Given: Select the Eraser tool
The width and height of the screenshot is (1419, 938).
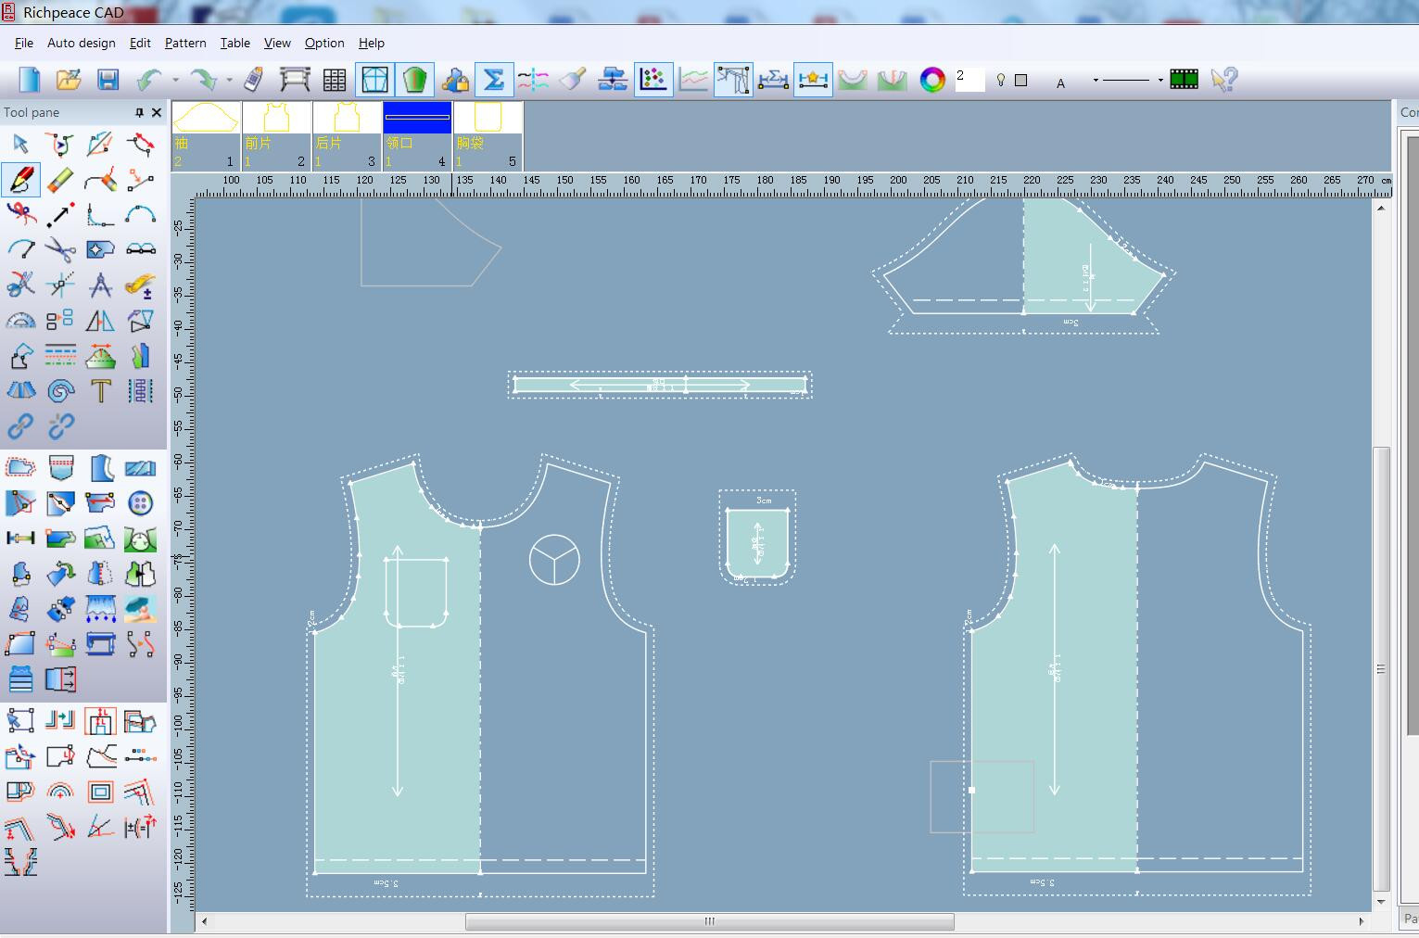Looking at the screenshot, I should 61,179.
